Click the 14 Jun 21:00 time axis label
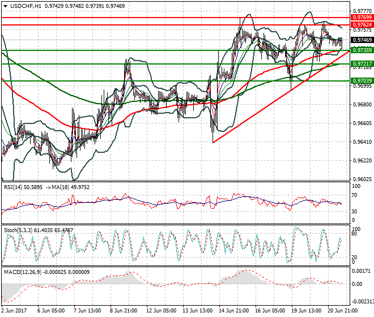Viewport: 374px width, 317px height. pyautogui.click(x=233, y=311)
